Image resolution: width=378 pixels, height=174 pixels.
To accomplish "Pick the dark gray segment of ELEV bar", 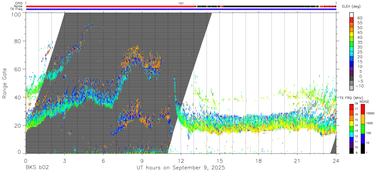I will pos(352,79).
